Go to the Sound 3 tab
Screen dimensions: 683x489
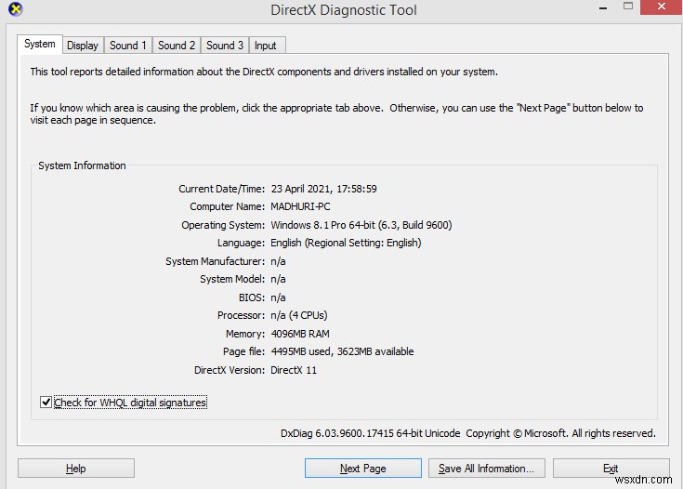225,46
